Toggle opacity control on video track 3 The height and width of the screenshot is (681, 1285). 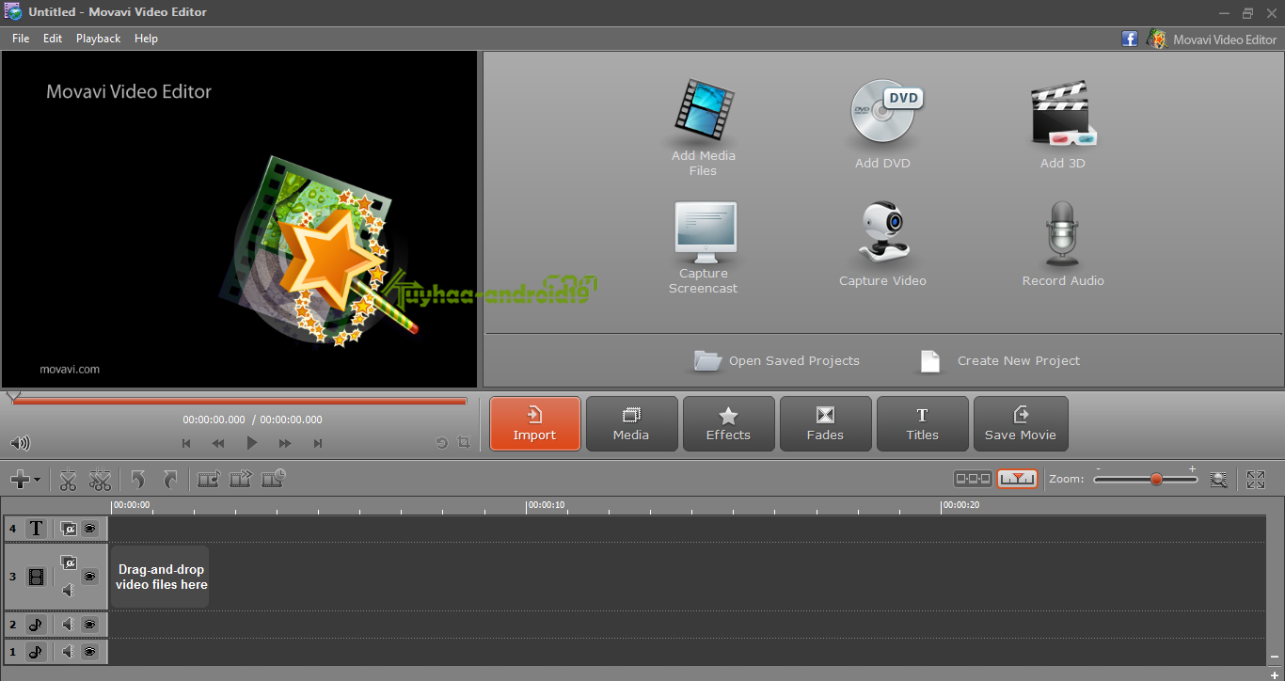coord(68,562)
